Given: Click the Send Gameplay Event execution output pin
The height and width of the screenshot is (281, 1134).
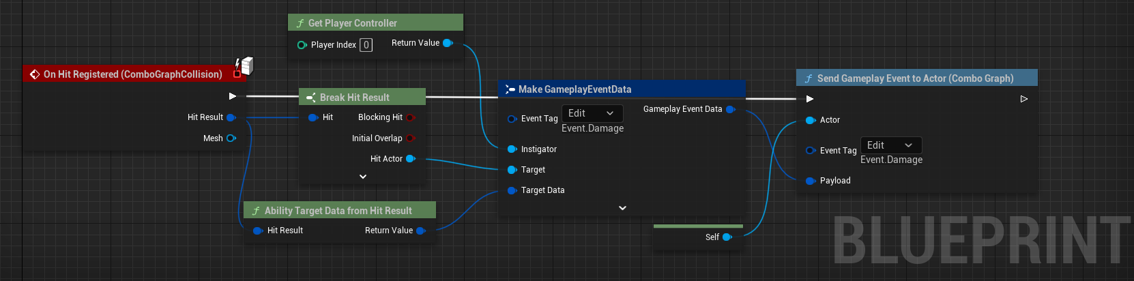Looking at the screenshot, I should tap(1023, 99).
